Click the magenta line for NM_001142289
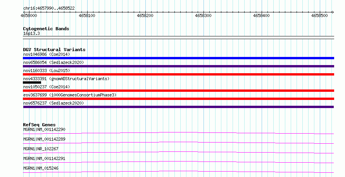345x177 pixels. 178,143
